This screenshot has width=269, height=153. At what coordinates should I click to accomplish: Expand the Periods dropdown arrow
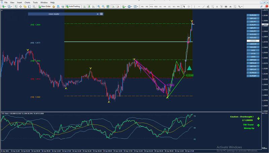point(131,6)
